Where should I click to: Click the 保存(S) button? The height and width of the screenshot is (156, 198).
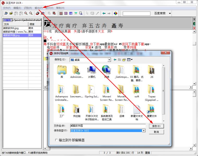click(156, 126)
